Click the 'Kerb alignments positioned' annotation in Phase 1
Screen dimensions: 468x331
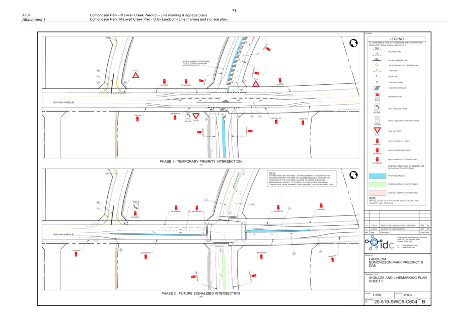[x=196, y=63]
